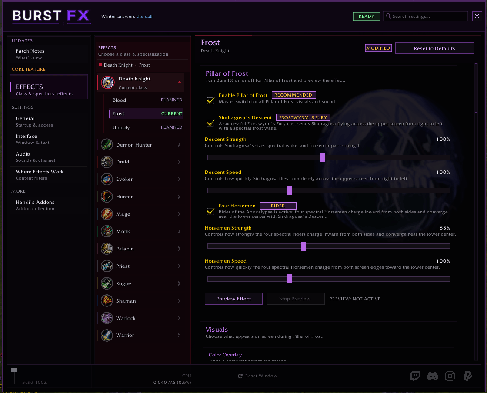Toggle Enable Pillar of Frost checkbox
487x393 pixels.
click(210, 100)
